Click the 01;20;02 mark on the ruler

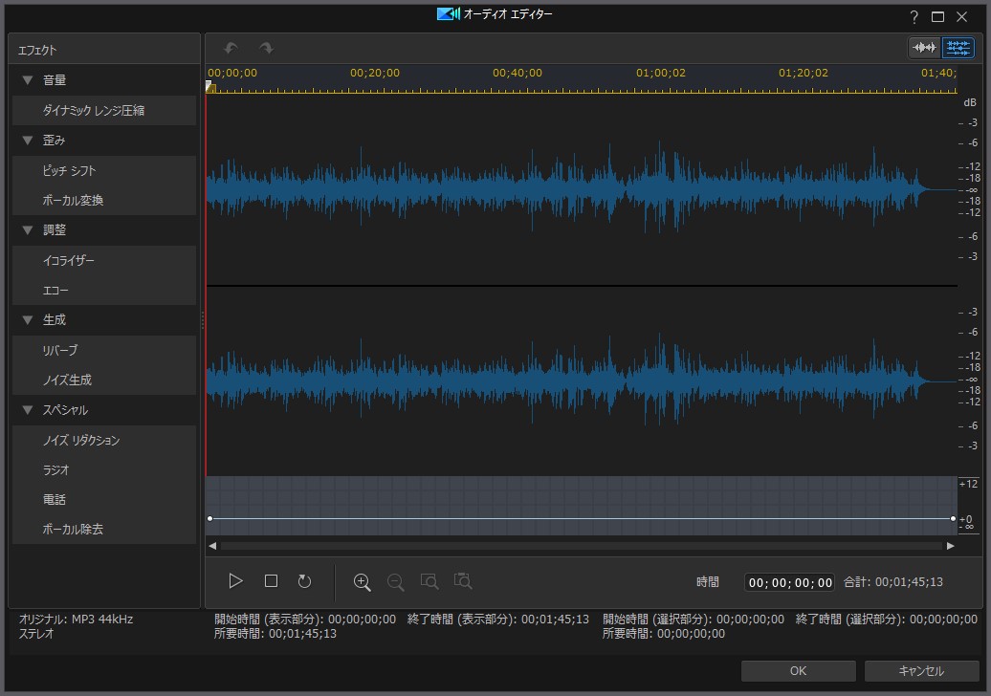804,74
